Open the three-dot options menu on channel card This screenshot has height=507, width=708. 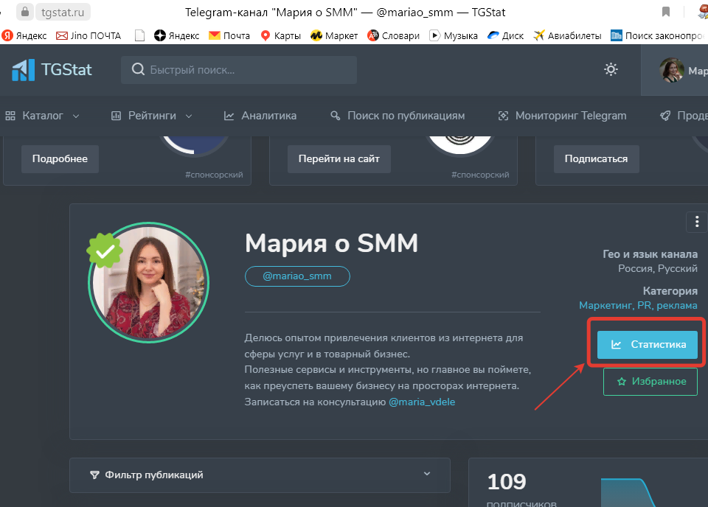click(696, 221)
